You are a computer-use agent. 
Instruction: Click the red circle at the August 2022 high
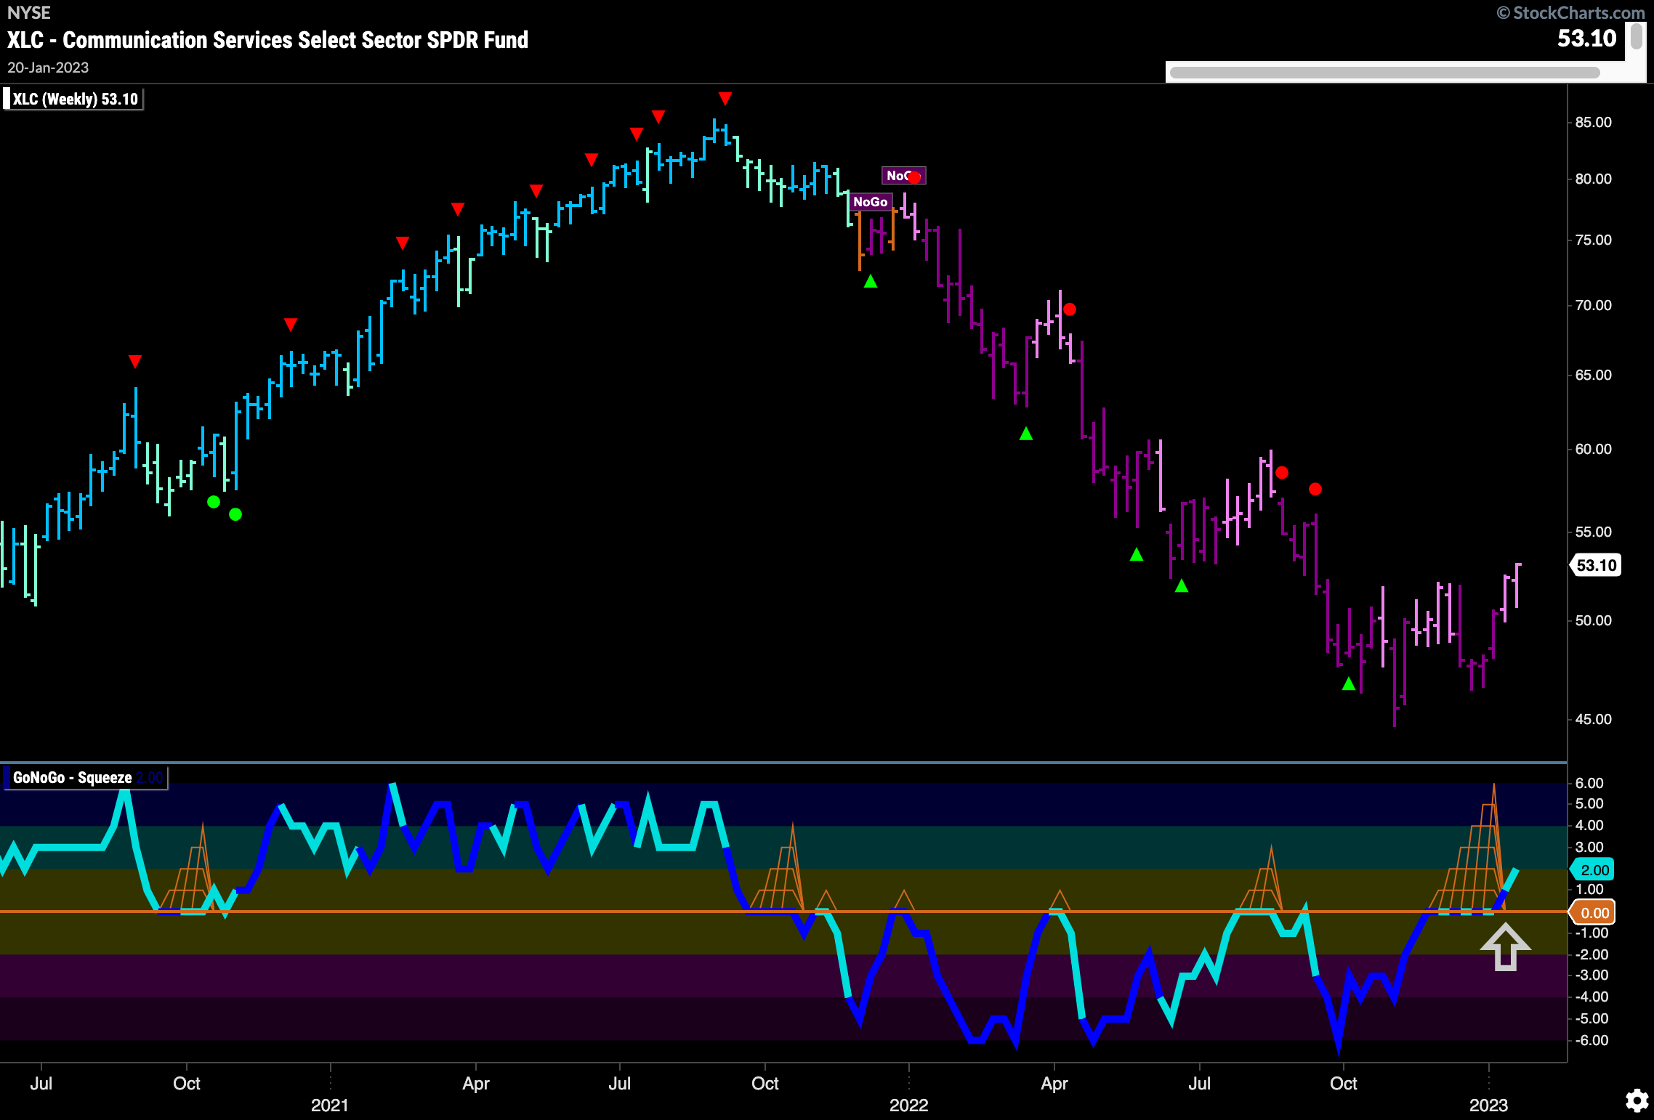click(1282, 473)
